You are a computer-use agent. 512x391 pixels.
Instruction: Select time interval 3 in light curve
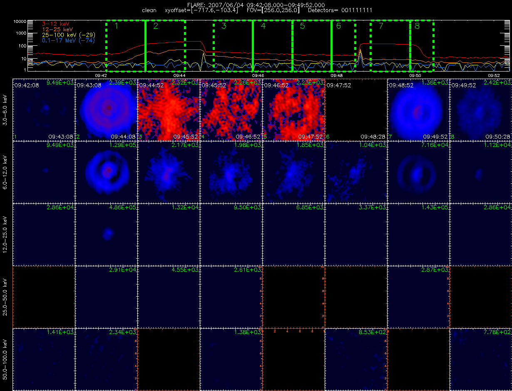233,46
